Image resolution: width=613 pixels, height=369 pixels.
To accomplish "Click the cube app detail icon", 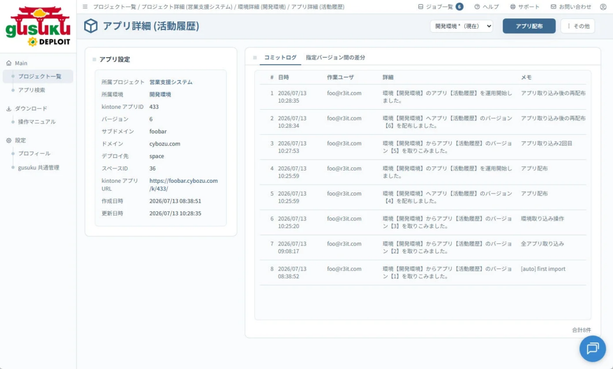I will coord(91,26).
